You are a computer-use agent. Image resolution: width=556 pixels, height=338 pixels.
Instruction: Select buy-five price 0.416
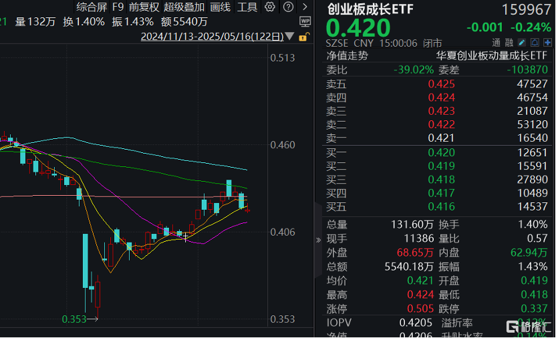point(441,206)
